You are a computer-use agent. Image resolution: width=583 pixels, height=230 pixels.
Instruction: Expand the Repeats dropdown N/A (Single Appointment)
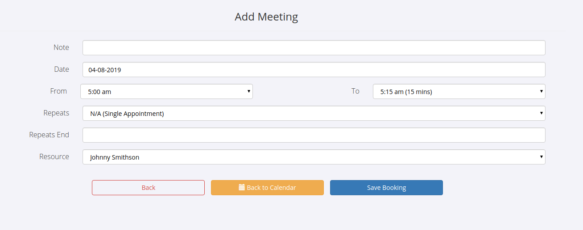coord(314,113)
